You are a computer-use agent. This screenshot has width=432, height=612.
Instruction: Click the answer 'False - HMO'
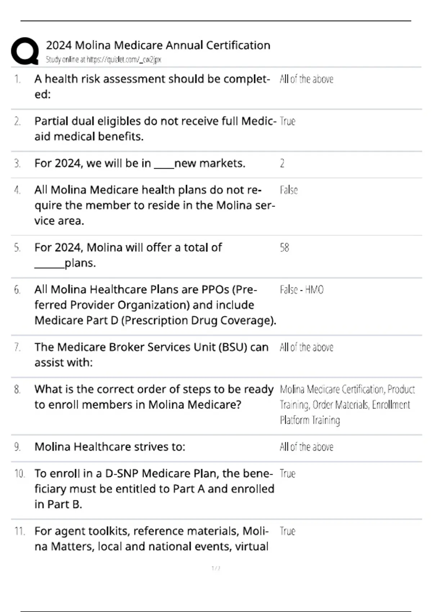[x=302, y=290]
